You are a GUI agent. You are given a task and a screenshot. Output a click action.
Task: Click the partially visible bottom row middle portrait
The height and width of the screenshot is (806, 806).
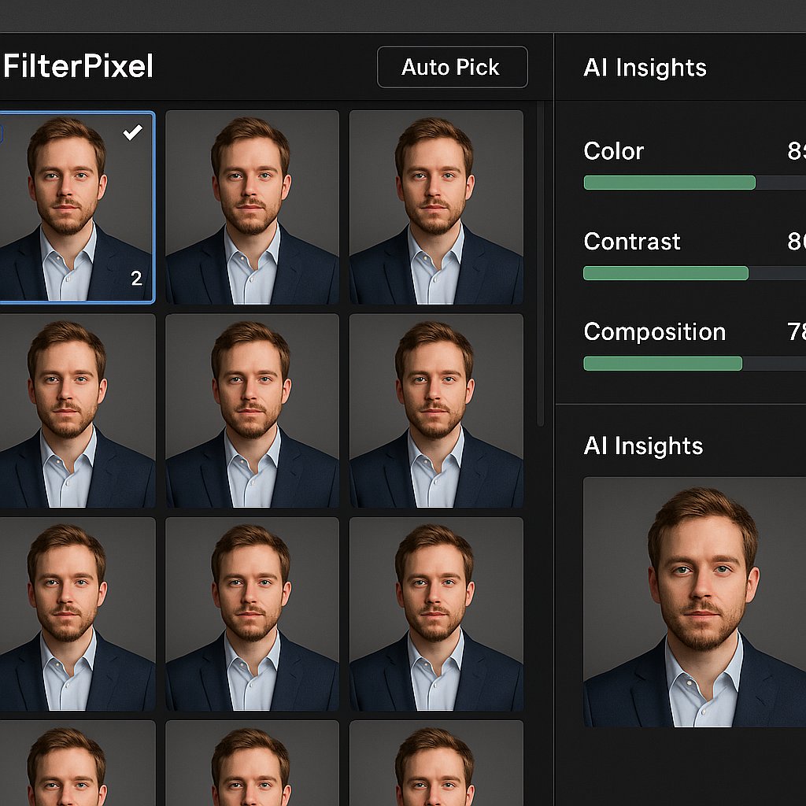tap(252, 763)
